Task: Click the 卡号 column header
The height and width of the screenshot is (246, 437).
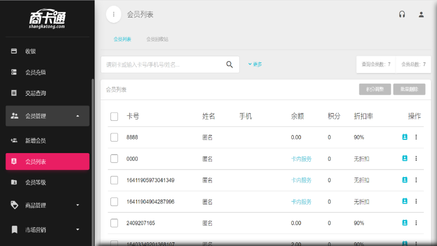Action: 133,116
